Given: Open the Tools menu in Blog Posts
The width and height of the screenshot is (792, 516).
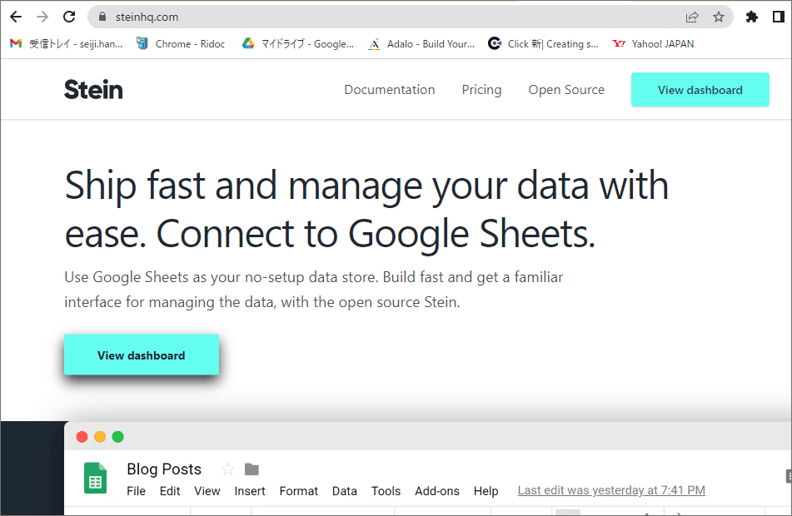Looking at the screenshot, I should [x=386, y=491].
